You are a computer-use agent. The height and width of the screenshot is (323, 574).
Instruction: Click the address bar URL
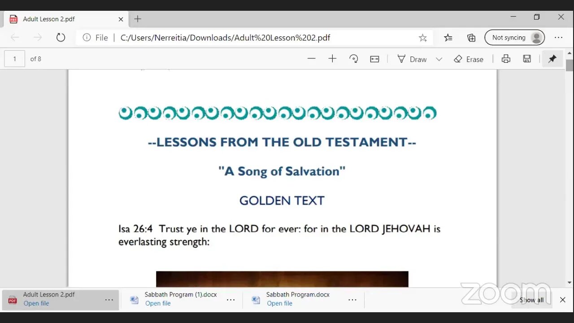click(226, 38)
